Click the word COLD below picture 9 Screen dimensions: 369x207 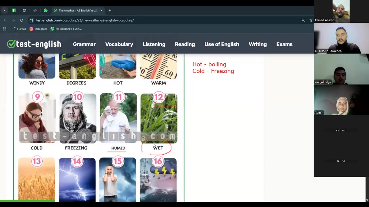pos(37,148)
